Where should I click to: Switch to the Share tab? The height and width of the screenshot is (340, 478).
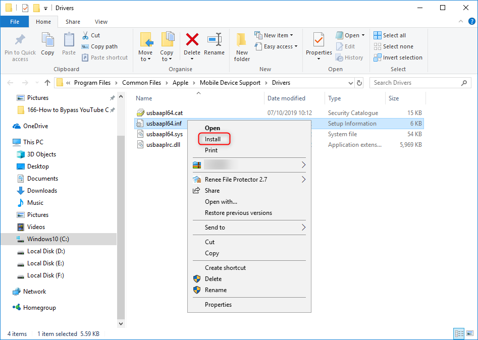[x=73, y=22]
